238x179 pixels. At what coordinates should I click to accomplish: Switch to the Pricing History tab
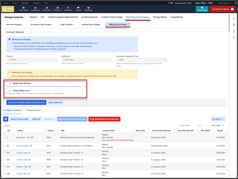[x=160, y=17]
